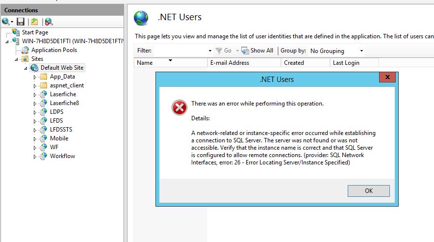Click the Laserfiche8 application icon
This screenshot has width=434, height=242.
[44, 103]
